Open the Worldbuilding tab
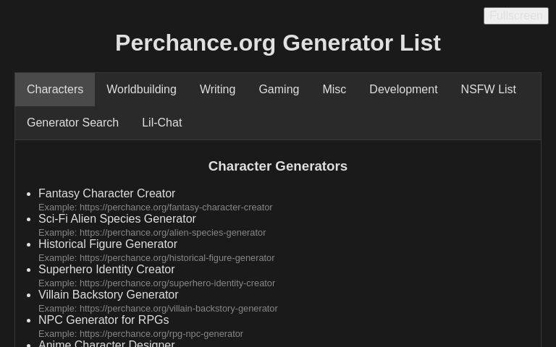 (x=141, y=90)
